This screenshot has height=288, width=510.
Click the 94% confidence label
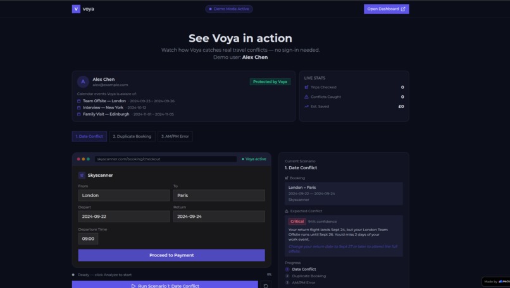click(322, 222)
